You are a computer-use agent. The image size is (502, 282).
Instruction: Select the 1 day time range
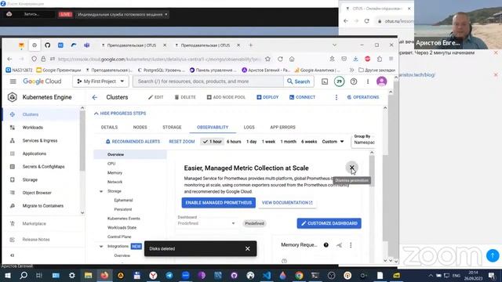[251, 142]
